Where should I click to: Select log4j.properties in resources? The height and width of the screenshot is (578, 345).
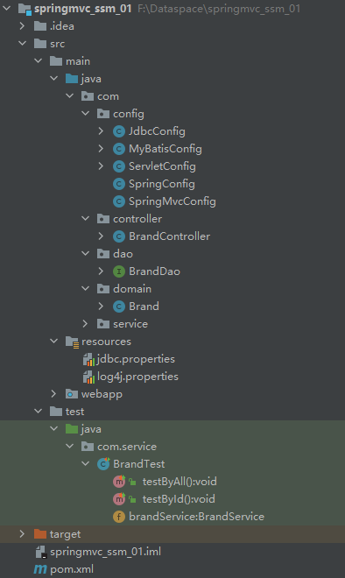pos(137,377)
